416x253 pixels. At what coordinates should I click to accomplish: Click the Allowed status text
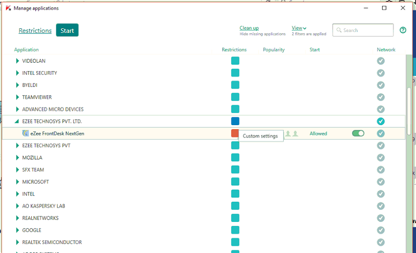(x=318, y=133)
